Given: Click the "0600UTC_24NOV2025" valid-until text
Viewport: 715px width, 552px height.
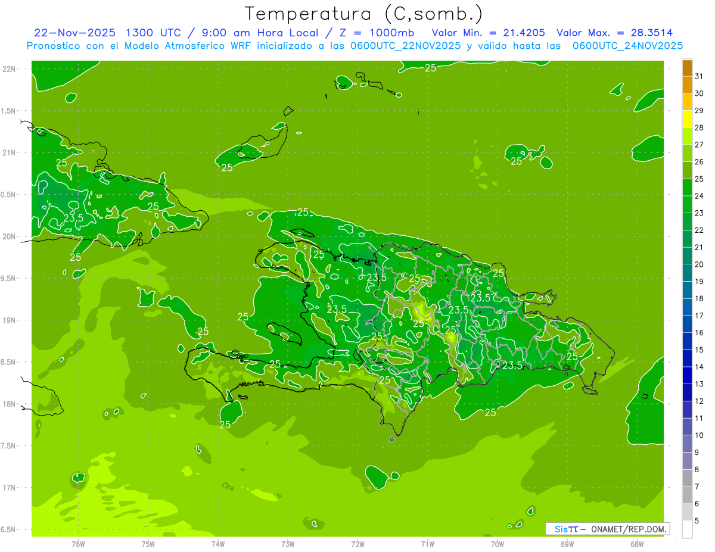Looking at the screenshot, I should tap(627, 46).
